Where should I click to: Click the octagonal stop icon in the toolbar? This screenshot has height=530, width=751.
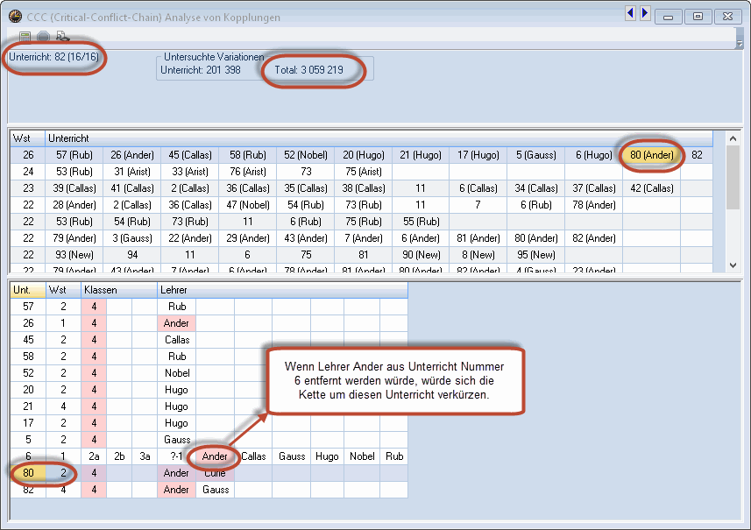(x=44, y=37)
